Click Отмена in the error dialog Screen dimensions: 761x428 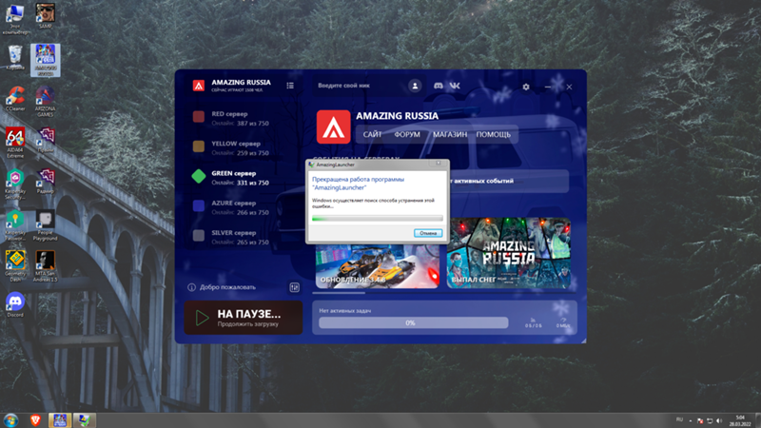coord(428,233)
